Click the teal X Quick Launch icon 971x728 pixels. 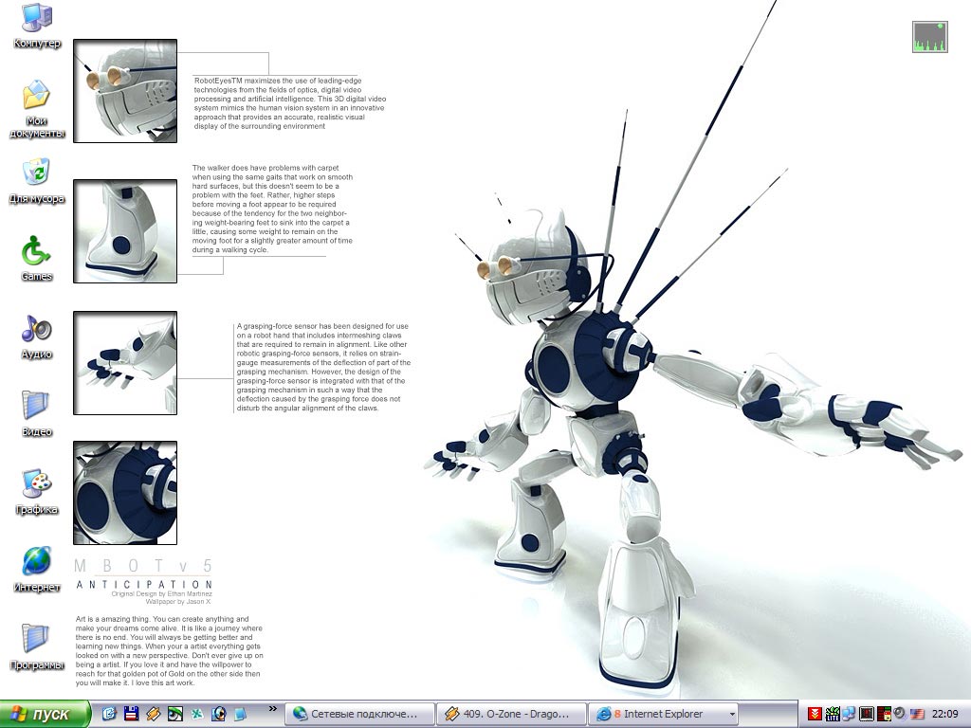point(197,714)
